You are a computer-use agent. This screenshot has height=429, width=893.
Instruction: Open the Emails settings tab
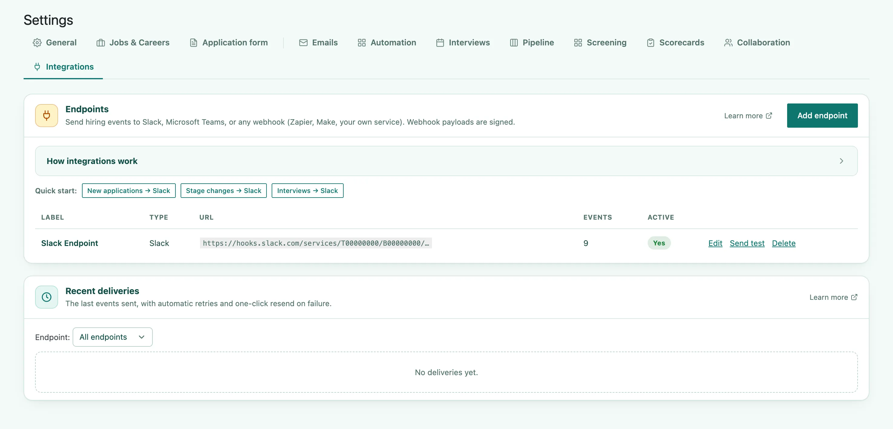coord(318,43)
